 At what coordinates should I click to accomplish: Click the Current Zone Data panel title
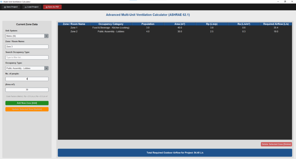click(x=27, y=24)
